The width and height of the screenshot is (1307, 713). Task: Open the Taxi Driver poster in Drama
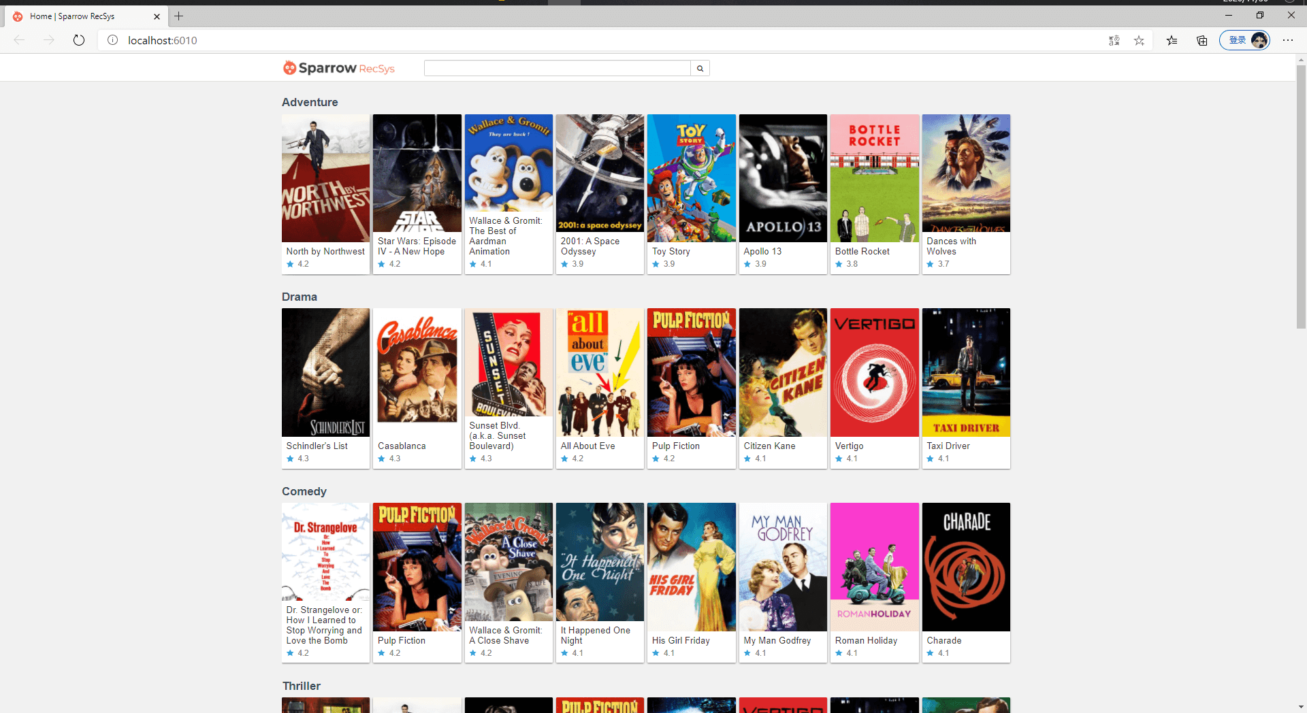966,372
